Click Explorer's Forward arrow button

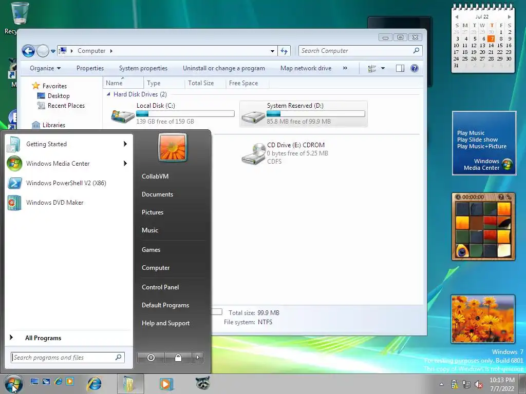(x=43, y=51)
